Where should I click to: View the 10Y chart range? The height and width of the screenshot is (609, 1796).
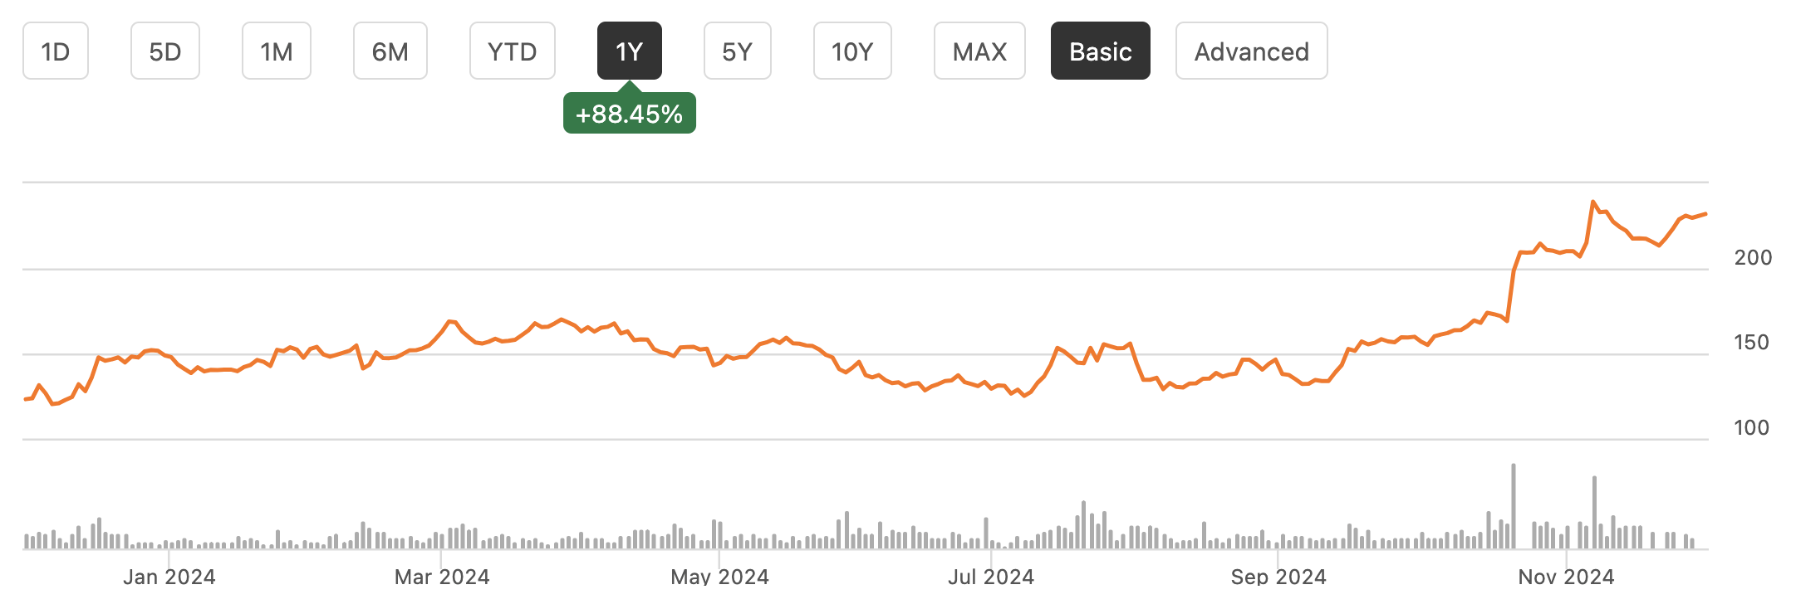tap(851, 51)
